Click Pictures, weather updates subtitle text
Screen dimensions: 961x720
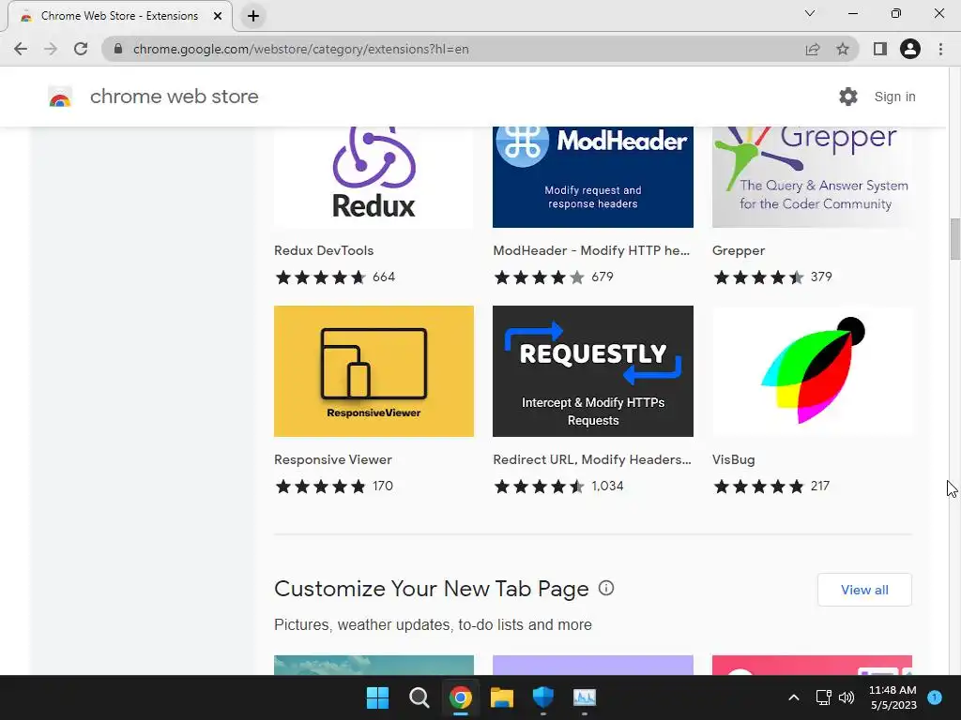(433, 625)
